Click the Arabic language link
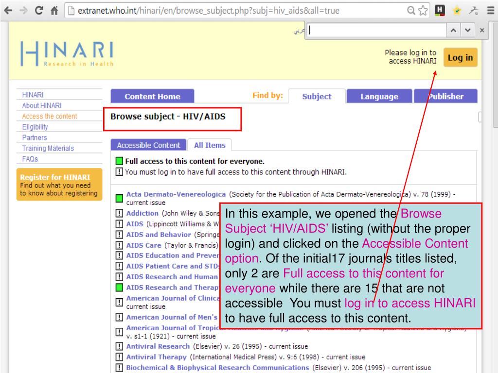The image size is (498, 373). point(299,31)
